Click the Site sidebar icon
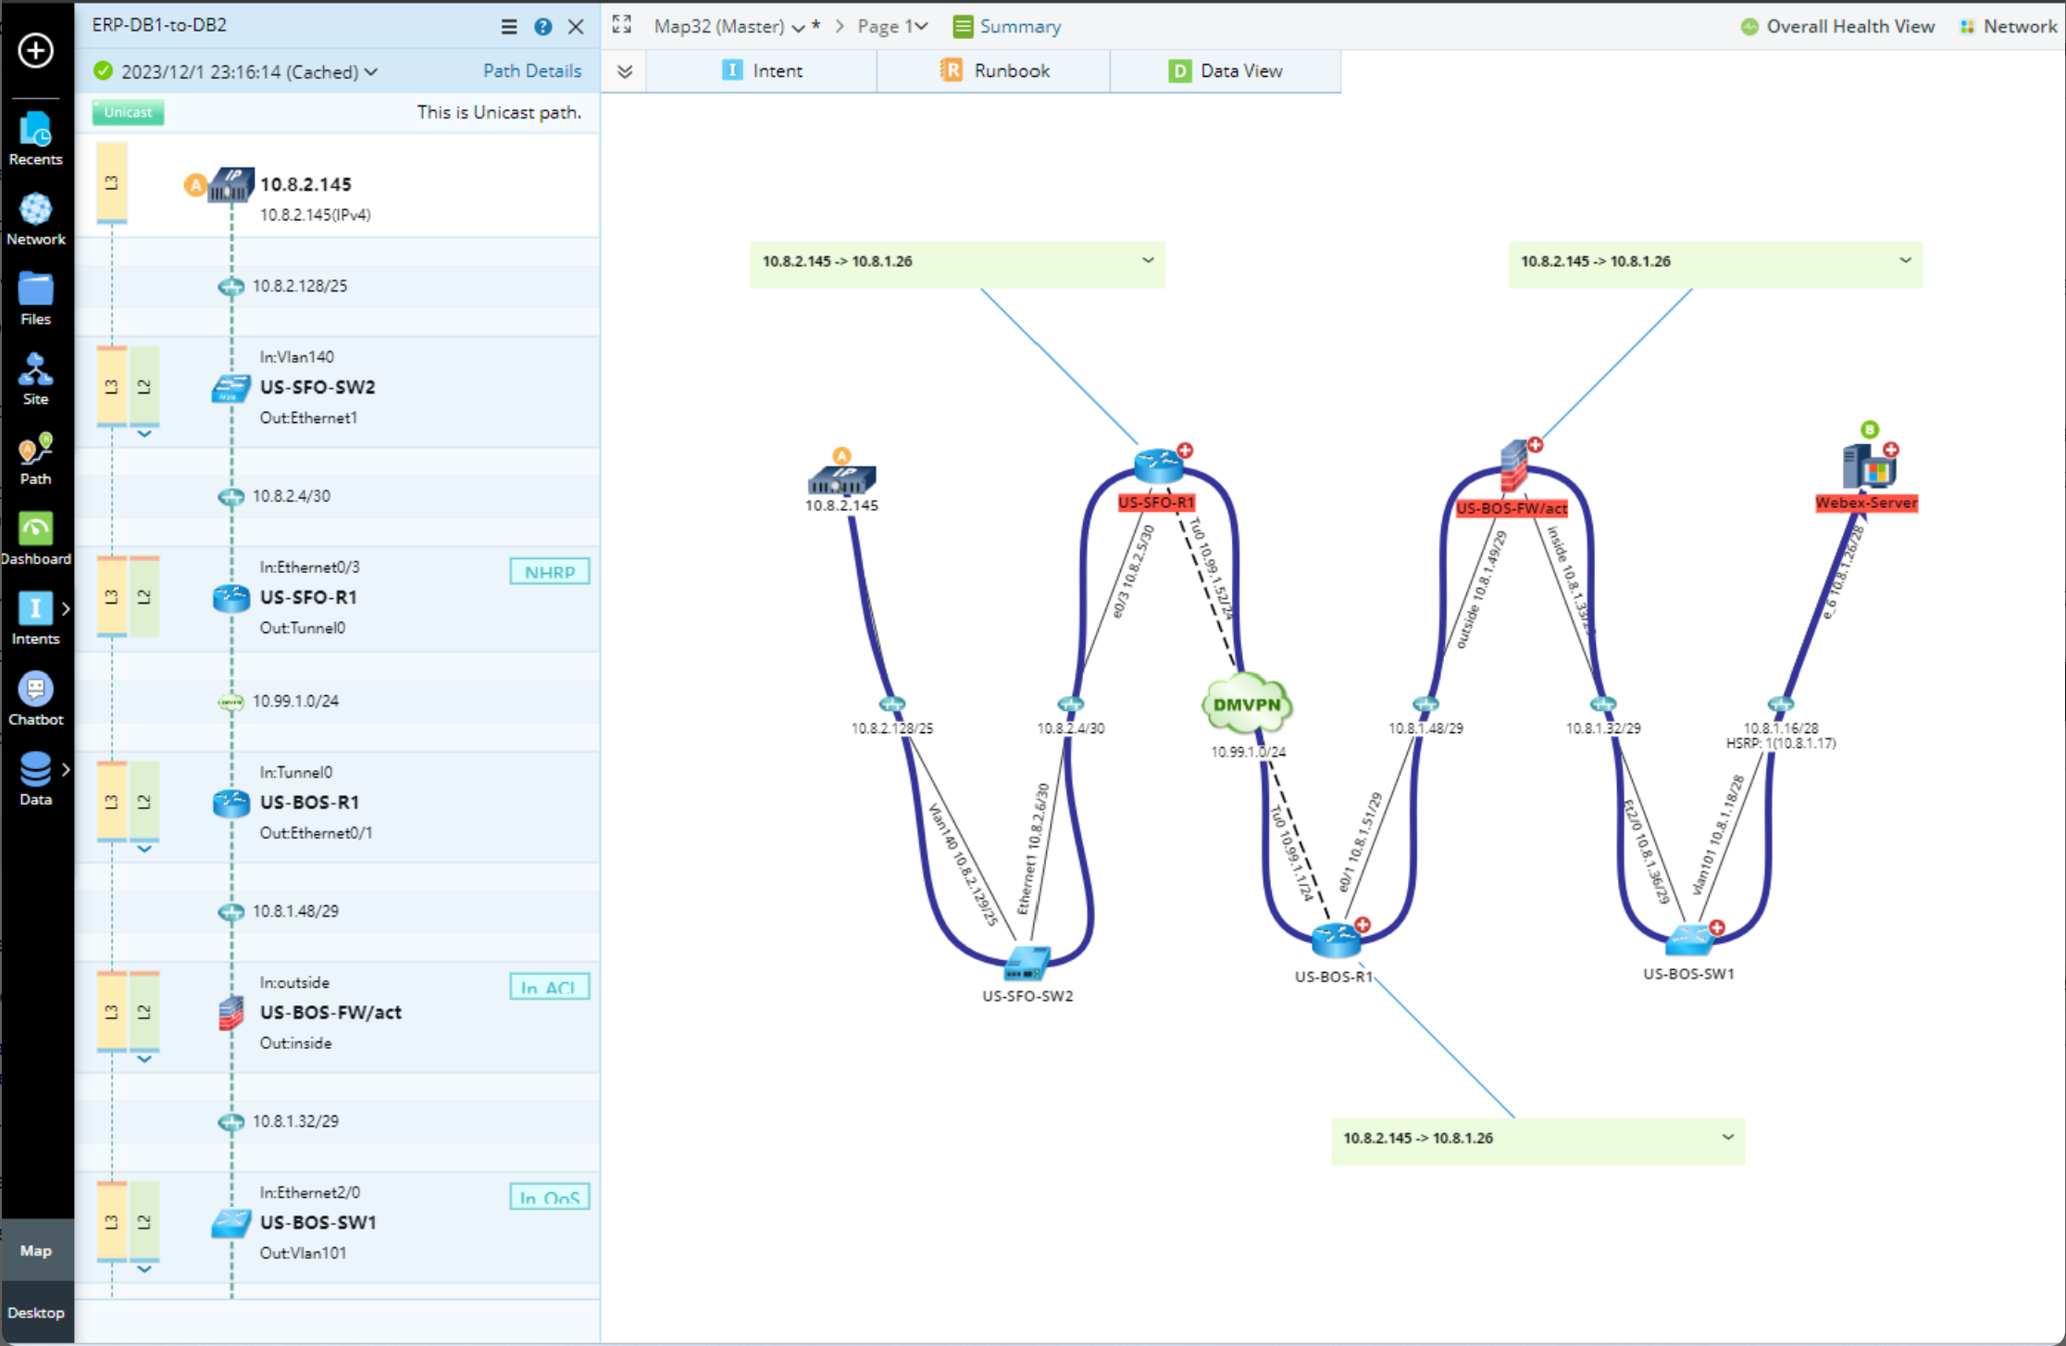Viewport: 2066px width, 1346px height. [x=35, y=378]
